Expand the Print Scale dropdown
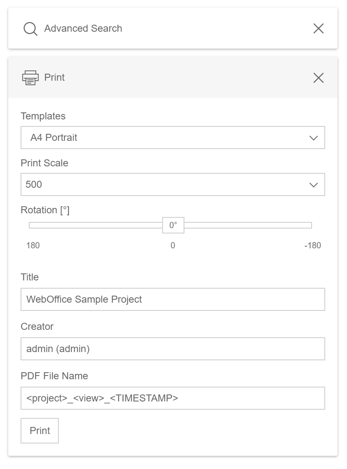Image resolution: width=347 pixels, height=469 pixels. click(173, 184)
